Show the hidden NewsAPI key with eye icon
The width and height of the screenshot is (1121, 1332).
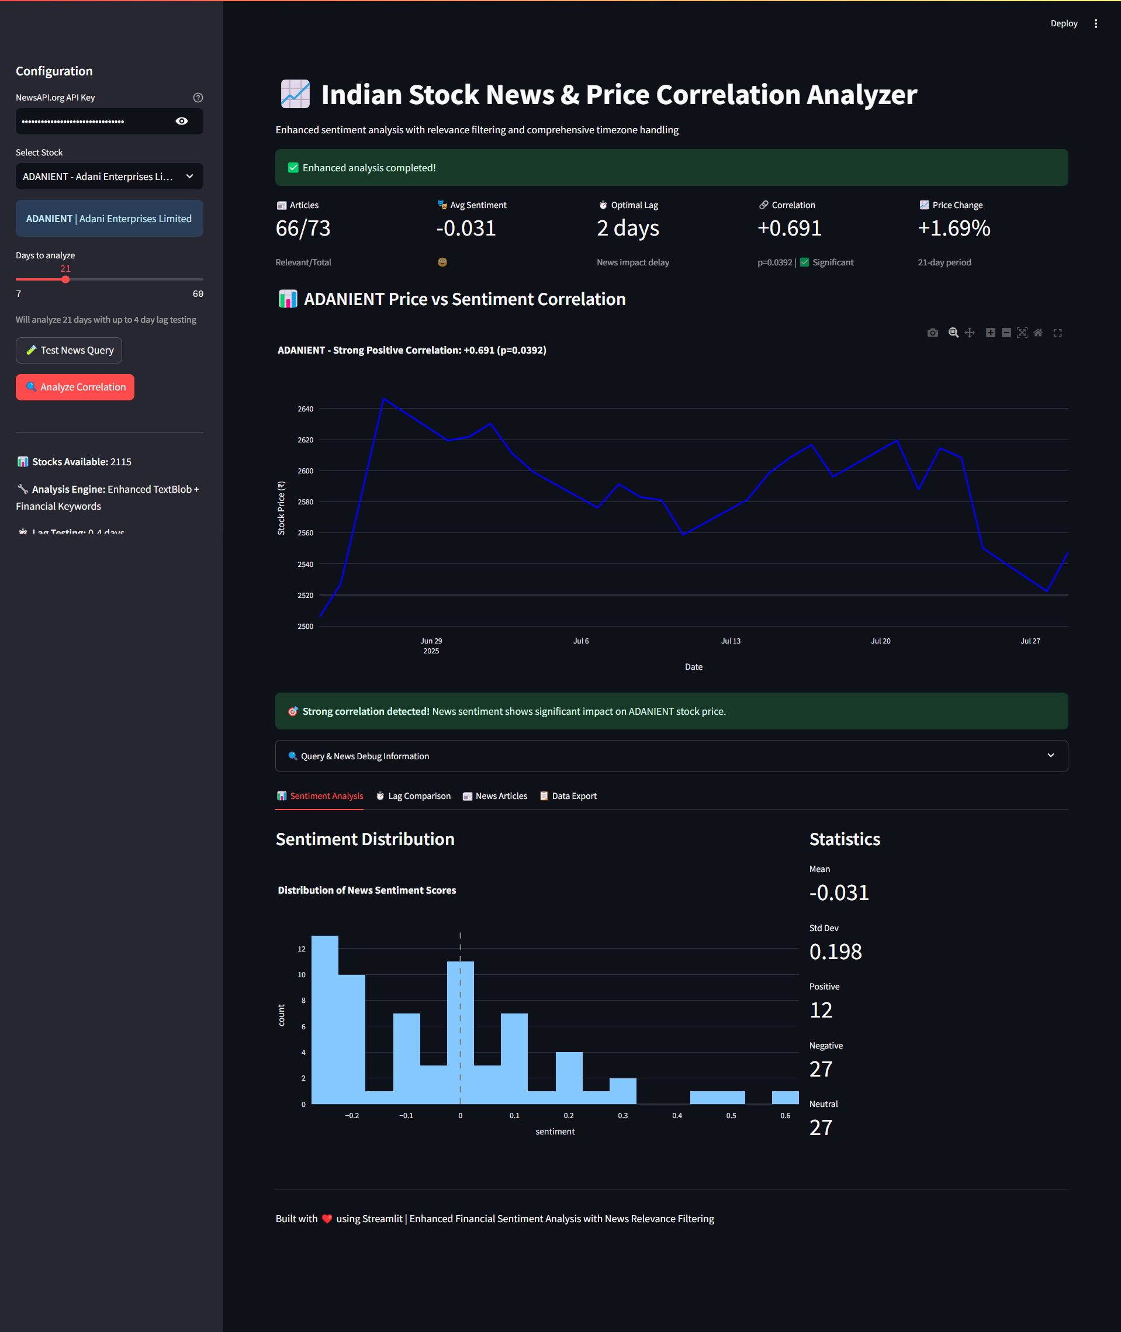tap(182, 121)
